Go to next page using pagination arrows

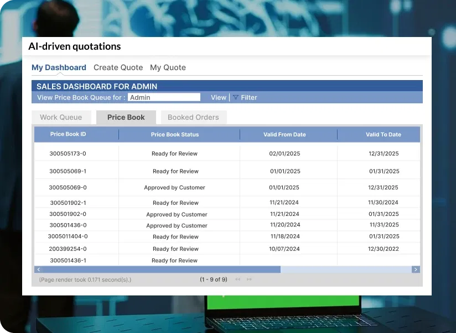249,279
